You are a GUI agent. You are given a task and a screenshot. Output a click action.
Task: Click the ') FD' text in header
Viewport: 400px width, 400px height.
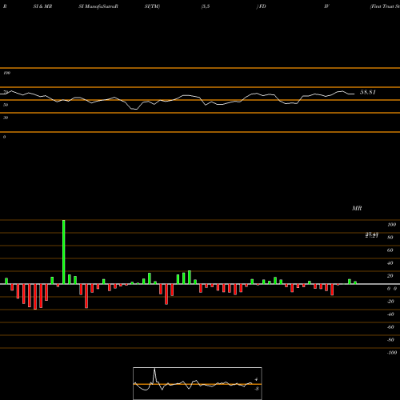click(262, 6)
